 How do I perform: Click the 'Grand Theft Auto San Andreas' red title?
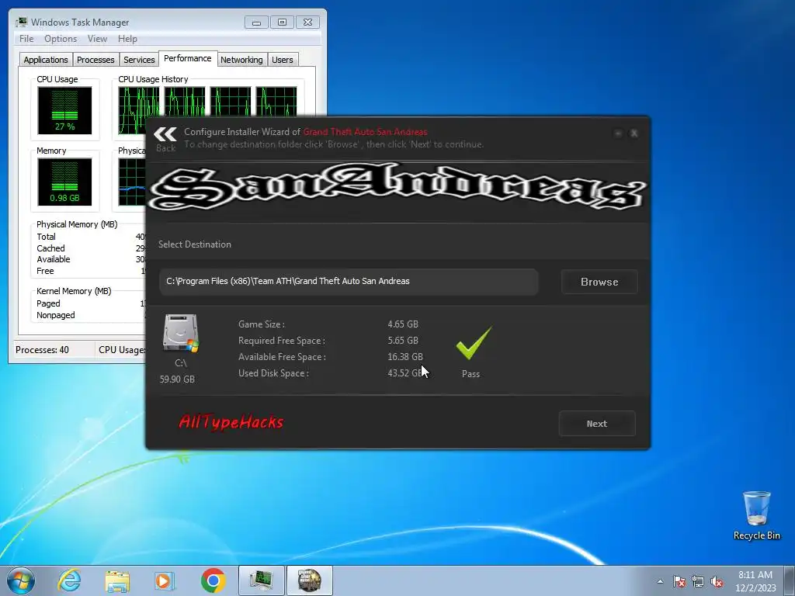(x=365, y=132)
